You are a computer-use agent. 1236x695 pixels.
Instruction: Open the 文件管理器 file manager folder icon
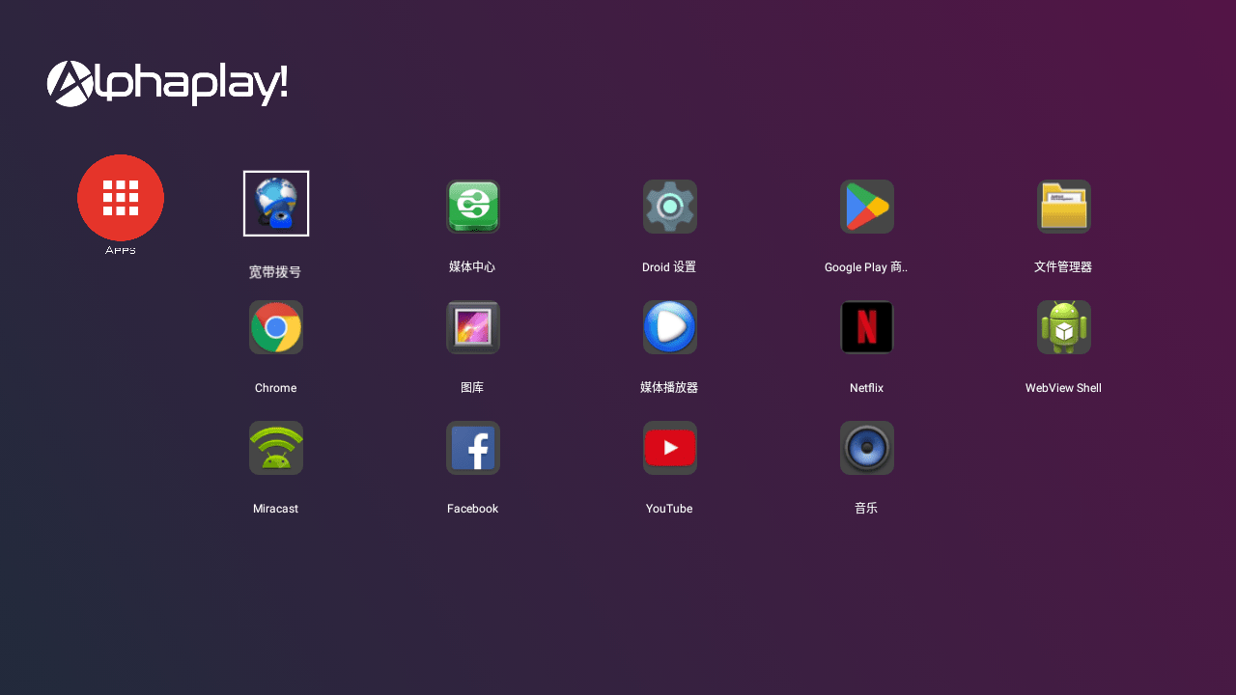pyautogui.click(x=1064, y=207)
